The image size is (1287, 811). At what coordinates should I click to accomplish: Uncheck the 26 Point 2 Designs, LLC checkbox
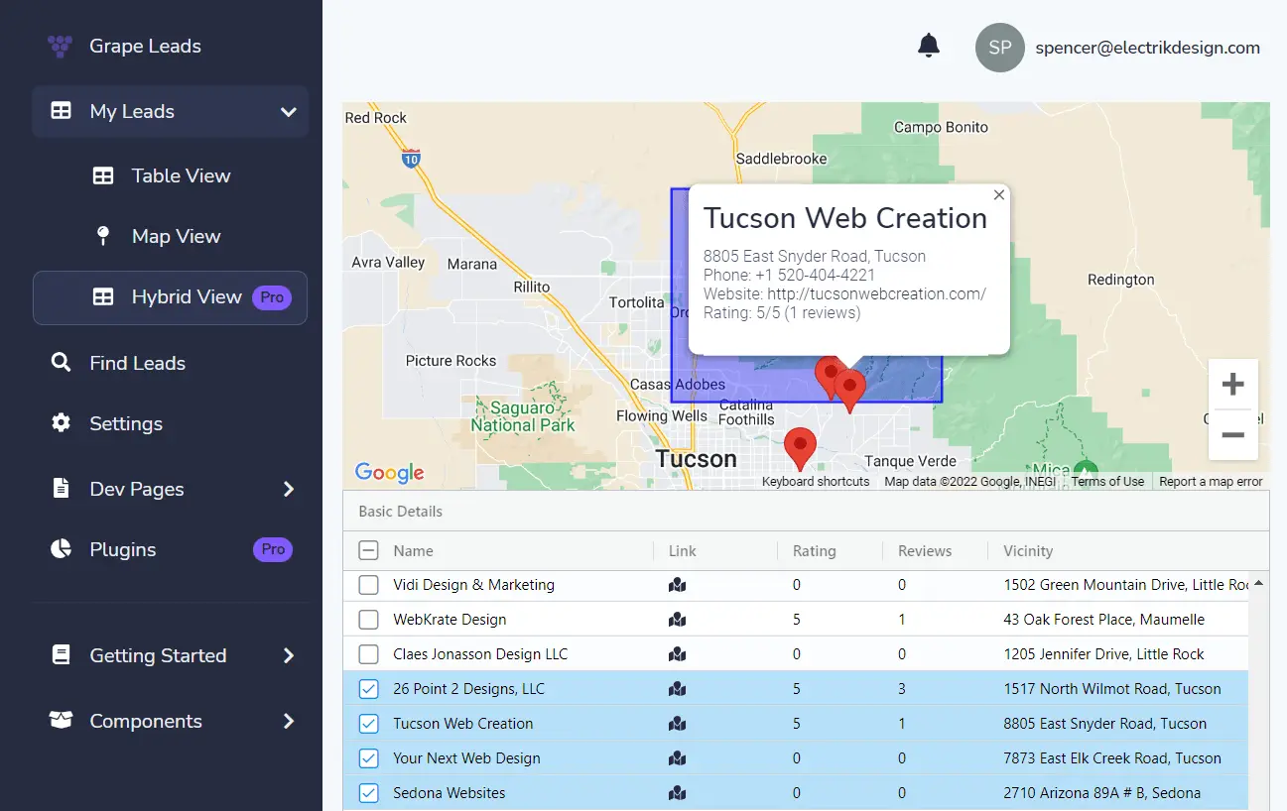(368, 689)
